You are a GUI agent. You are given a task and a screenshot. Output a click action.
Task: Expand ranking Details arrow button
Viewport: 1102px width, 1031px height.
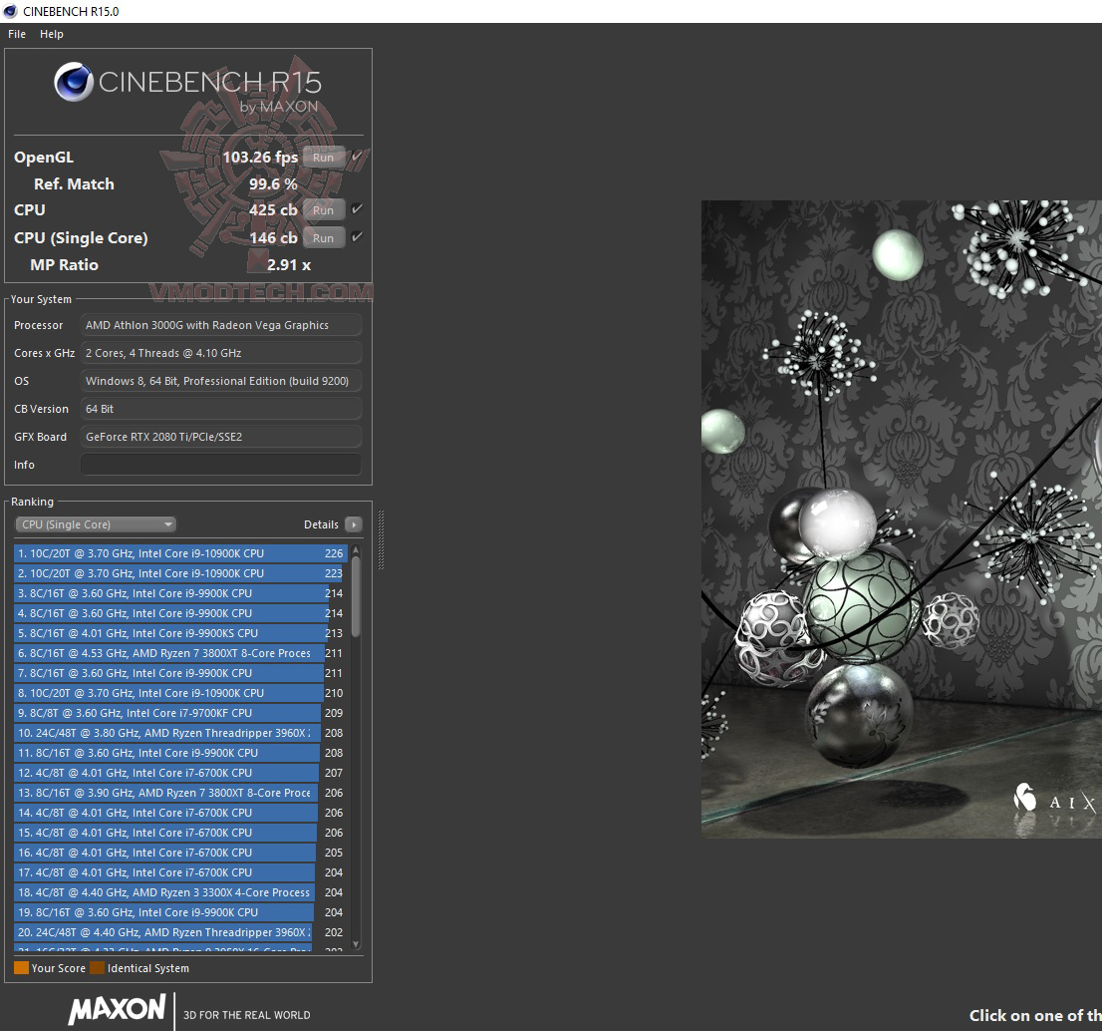click(355, 524)
